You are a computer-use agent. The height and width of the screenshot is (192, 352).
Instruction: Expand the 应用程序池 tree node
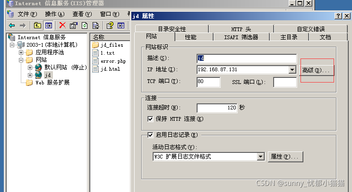pos(21,53)
